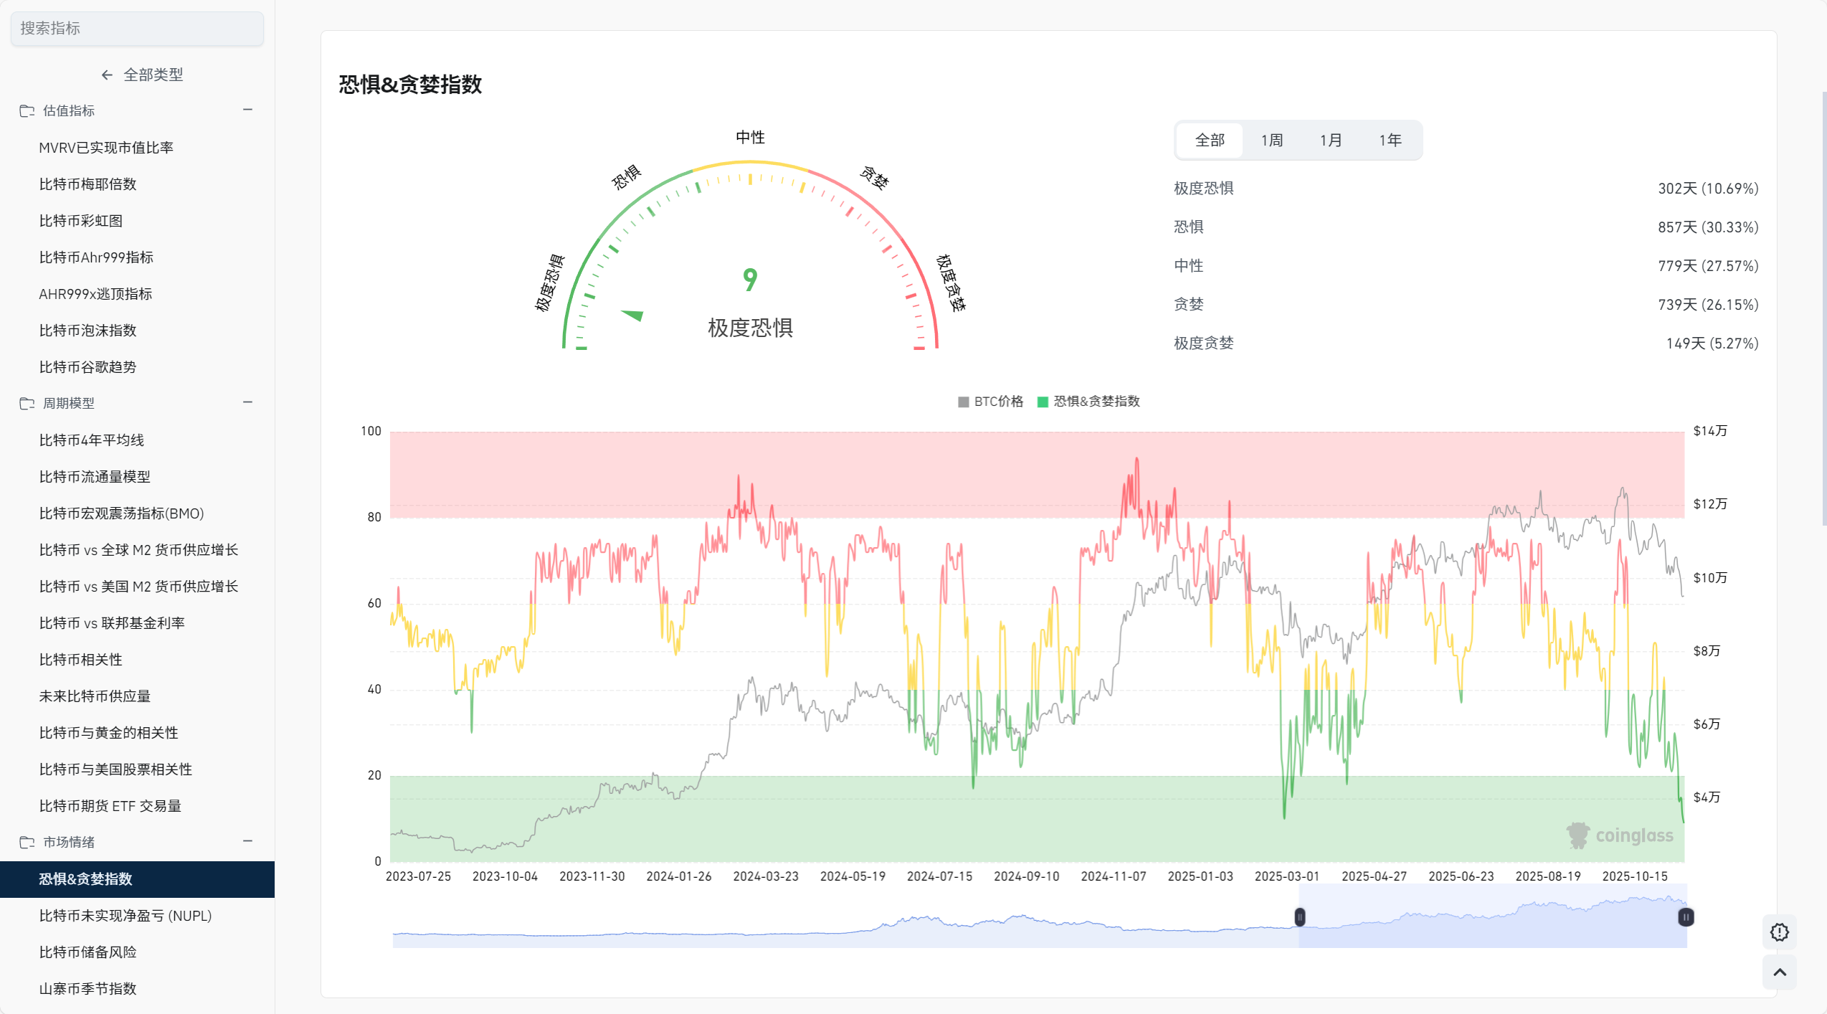Click the left range slider handle

pos(1299,916)
